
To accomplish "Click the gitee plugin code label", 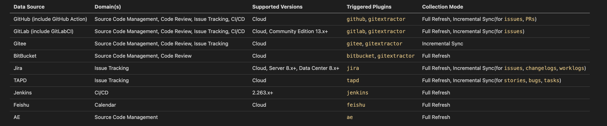I will coord(354,44).
